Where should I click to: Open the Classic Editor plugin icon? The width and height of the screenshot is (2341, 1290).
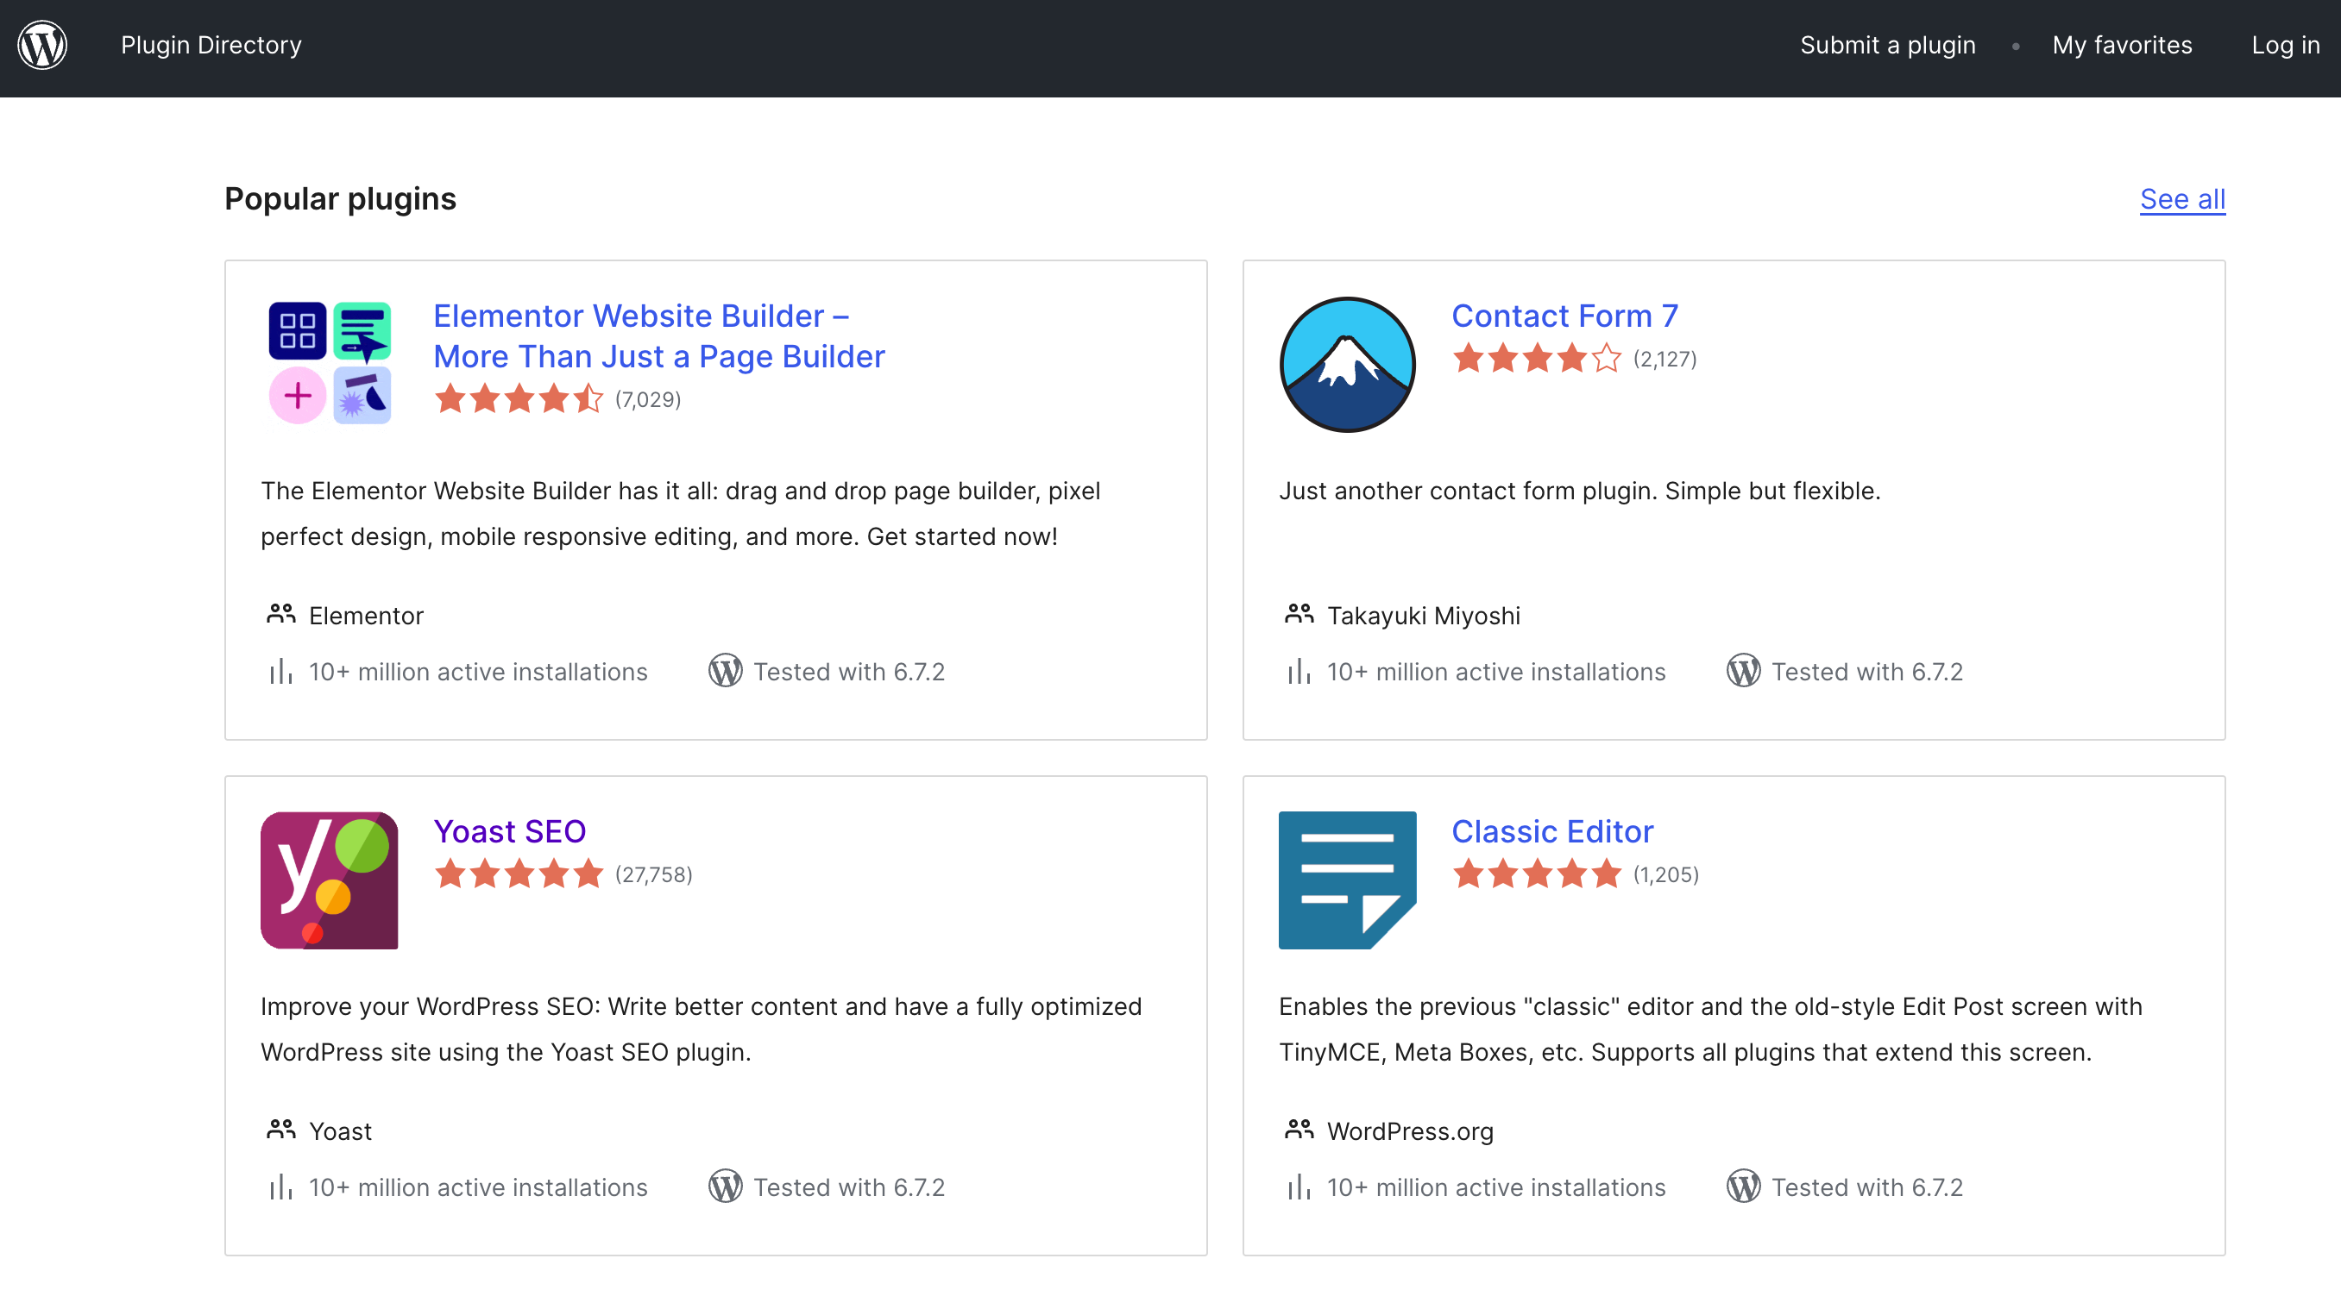point(1348,880)
